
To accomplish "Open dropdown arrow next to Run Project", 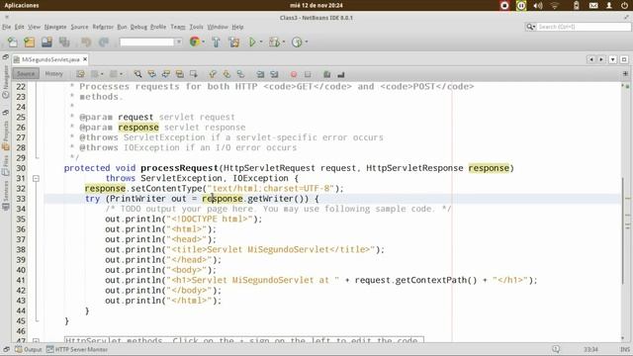I will (x=261, y=42).
